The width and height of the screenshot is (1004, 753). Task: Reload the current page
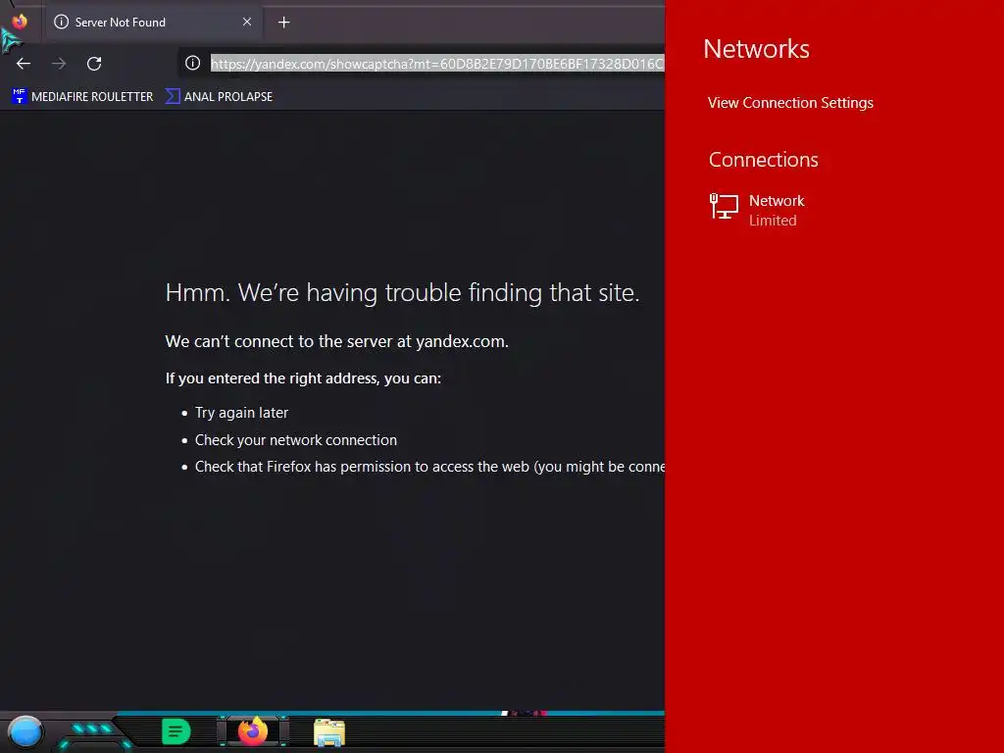click(94, 64)
